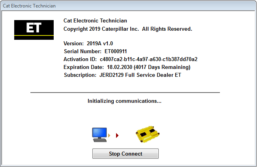Click the blue computer monitor icon

(x=99, y=135)
